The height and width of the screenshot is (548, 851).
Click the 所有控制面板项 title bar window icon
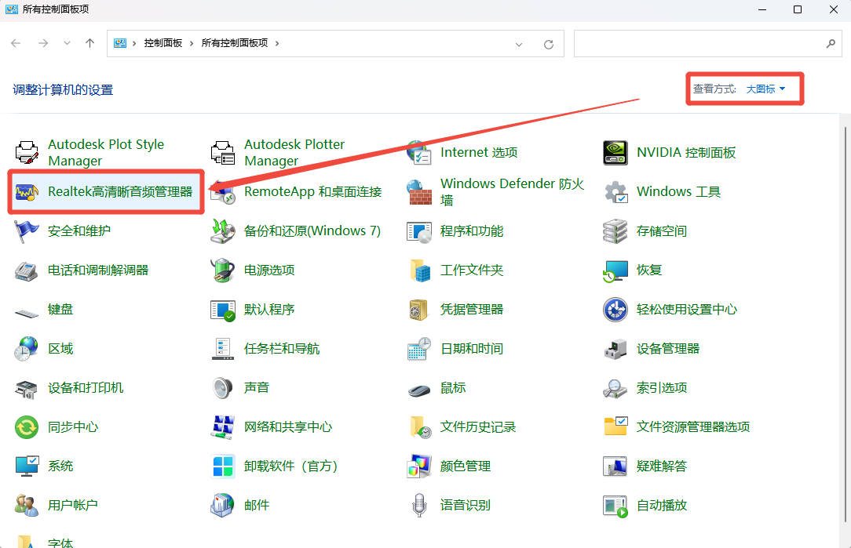coord(12,9)
